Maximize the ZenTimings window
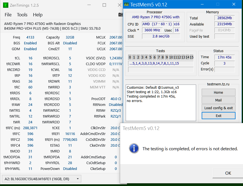Image resolution: width=243 pixels, height=186 pixels. tap(104, 5)
